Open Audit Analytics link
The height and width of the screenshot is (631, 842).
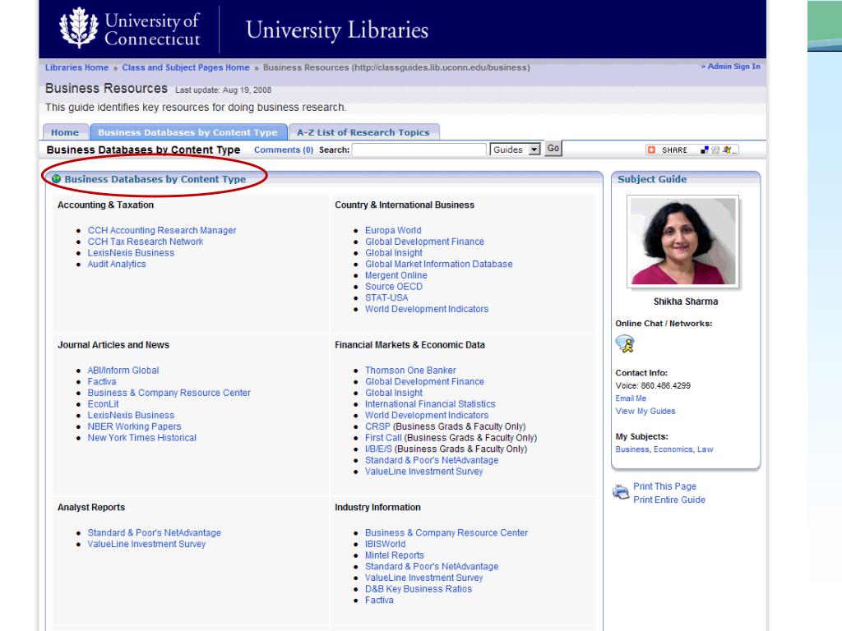(x=117, y=264)
